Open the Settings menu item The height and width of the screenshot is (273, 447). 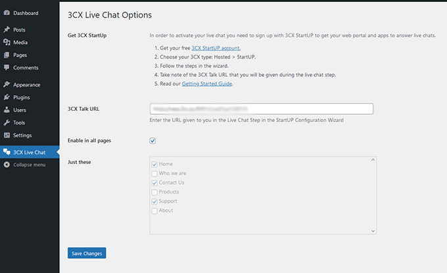(22, 135)
